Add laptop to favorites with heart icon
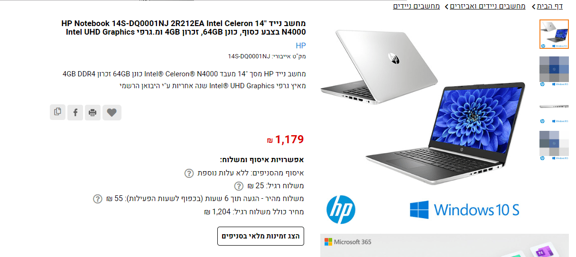576x257 pixels. tap(112, 112)
